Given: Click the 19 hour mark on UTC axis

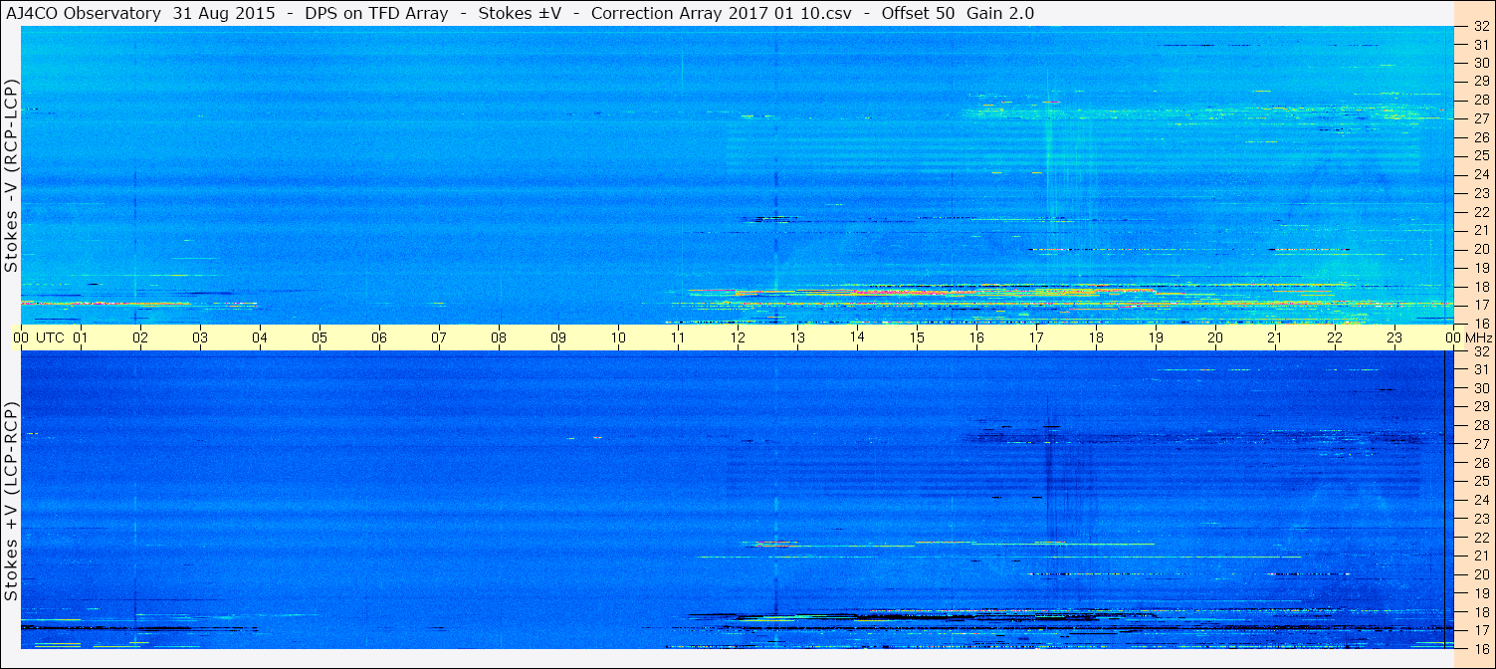Looking at the screenshot, I should [1156, 337].
